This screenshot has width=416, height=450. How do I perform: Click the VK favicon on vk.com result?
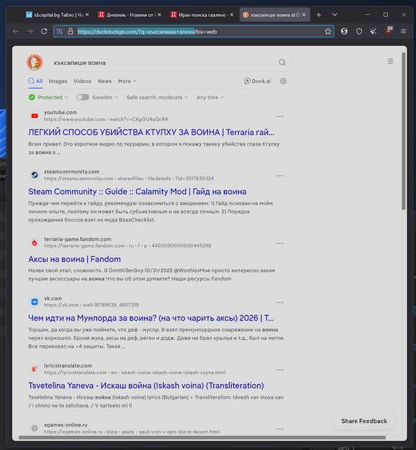click(34, 302)
